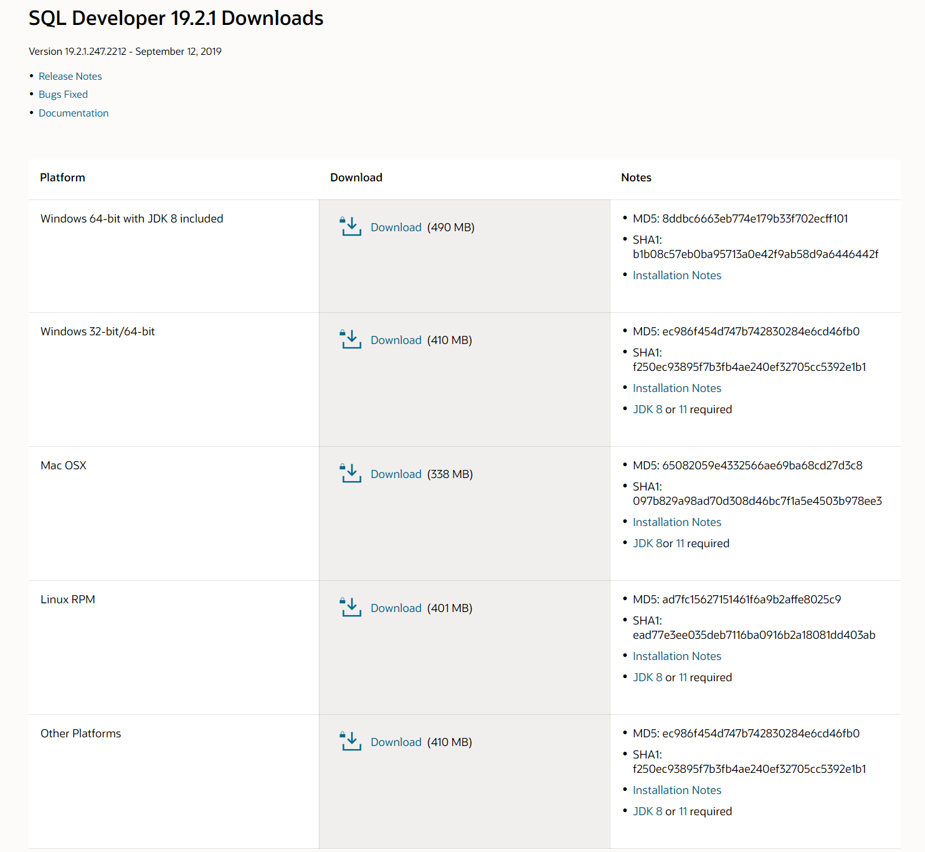
Task: Click the JDK 11 link in the Mac OSX row
Action: tap(680, 543)
